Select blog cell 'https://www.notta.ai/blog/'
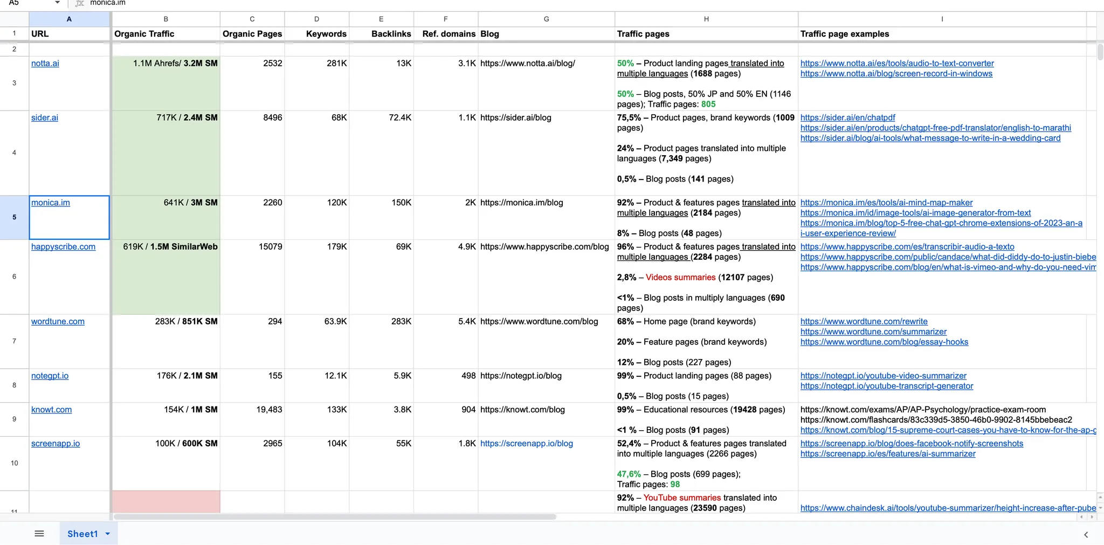Image resolution: width=1104 pixels, height=545 pixels. [546, 84]
